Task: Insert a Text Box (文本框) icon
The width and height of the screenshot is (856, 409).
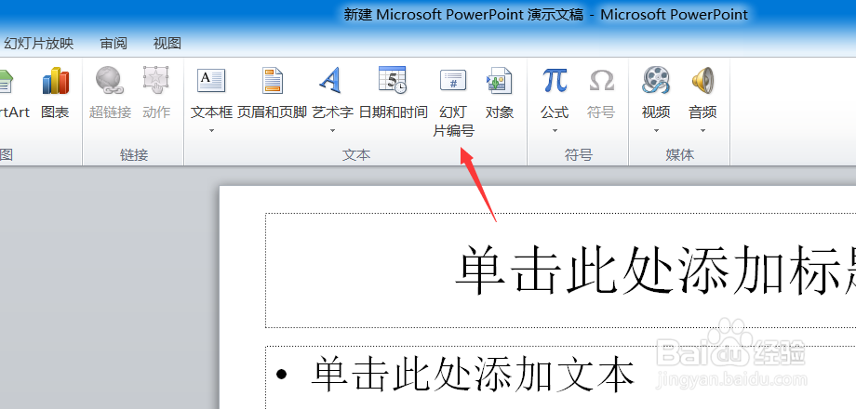Action: click(x=211, y=81)
